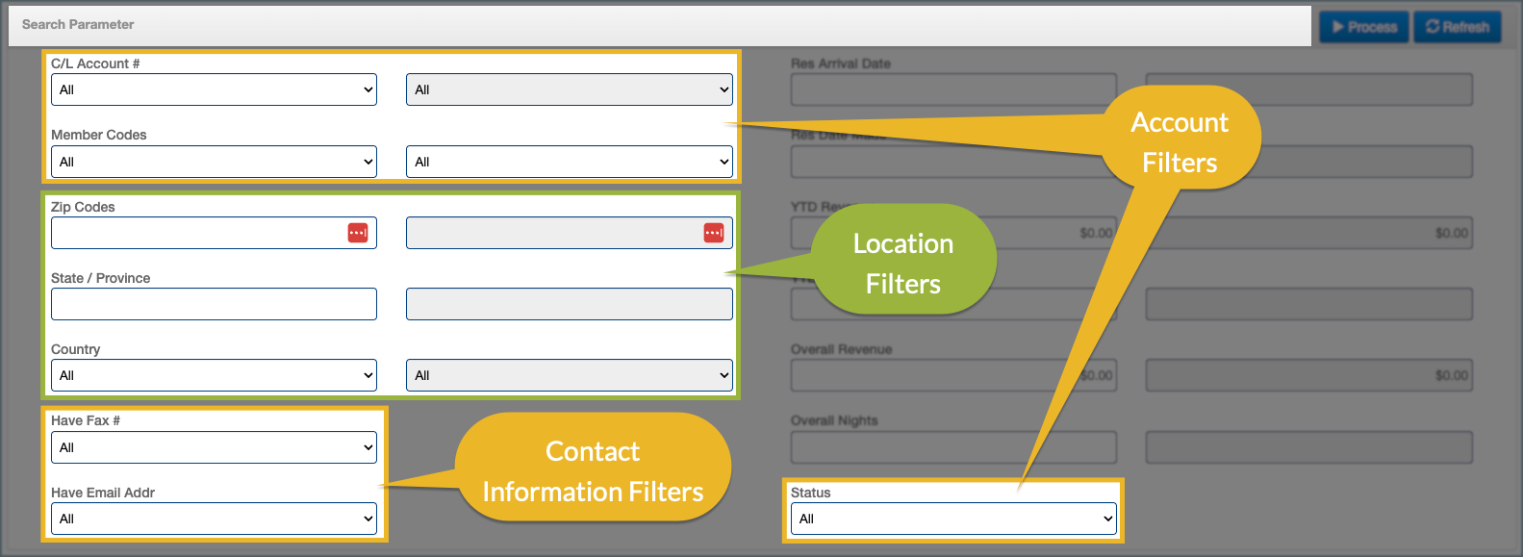Click the first Overall Nights field
The height and width of the screenshot is (557, 1523).
click(953, 447)
